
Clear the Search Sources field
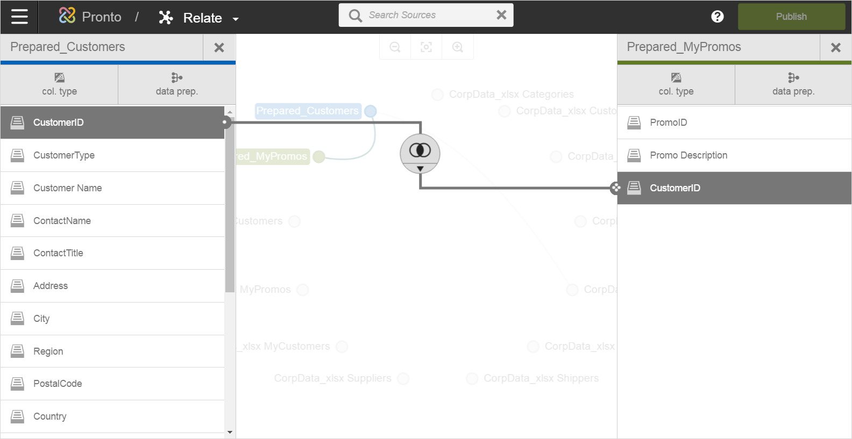[x=501, y=15]
